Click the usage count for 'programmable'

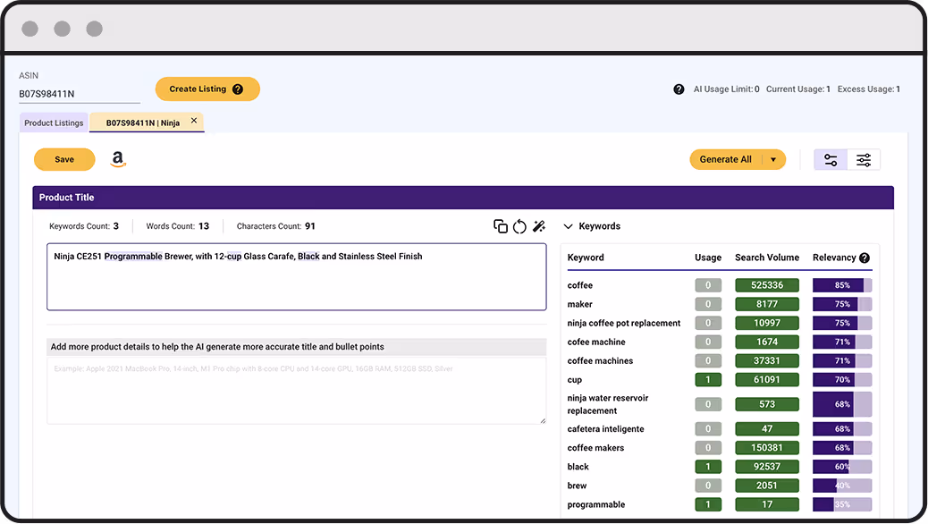708,504
